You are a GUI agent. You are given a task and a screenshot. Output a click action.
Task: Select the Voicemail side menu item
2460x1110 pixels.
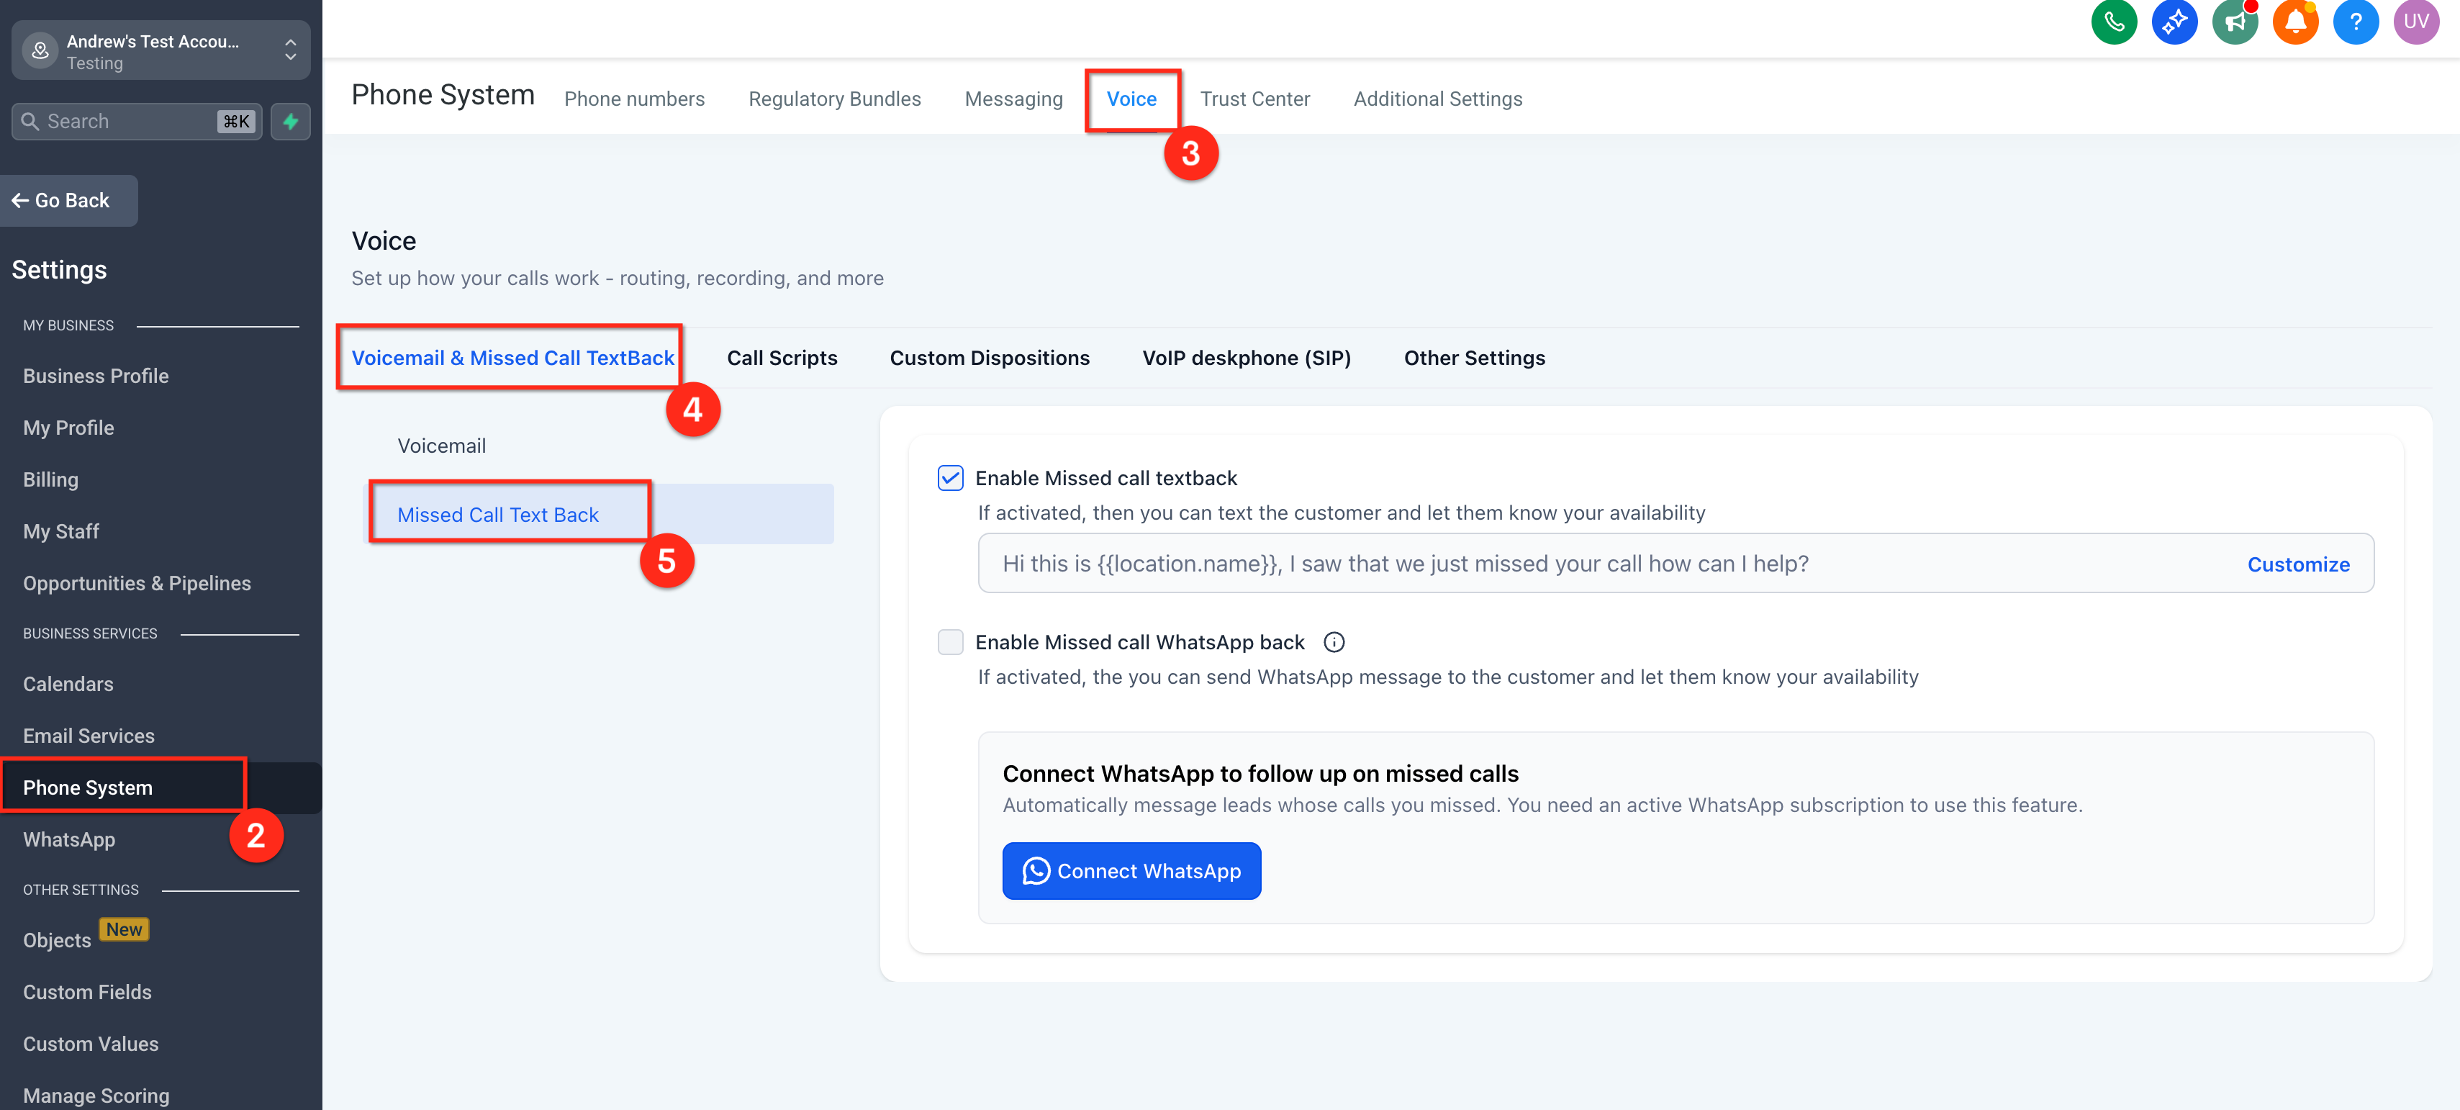(x=441, y=445)
